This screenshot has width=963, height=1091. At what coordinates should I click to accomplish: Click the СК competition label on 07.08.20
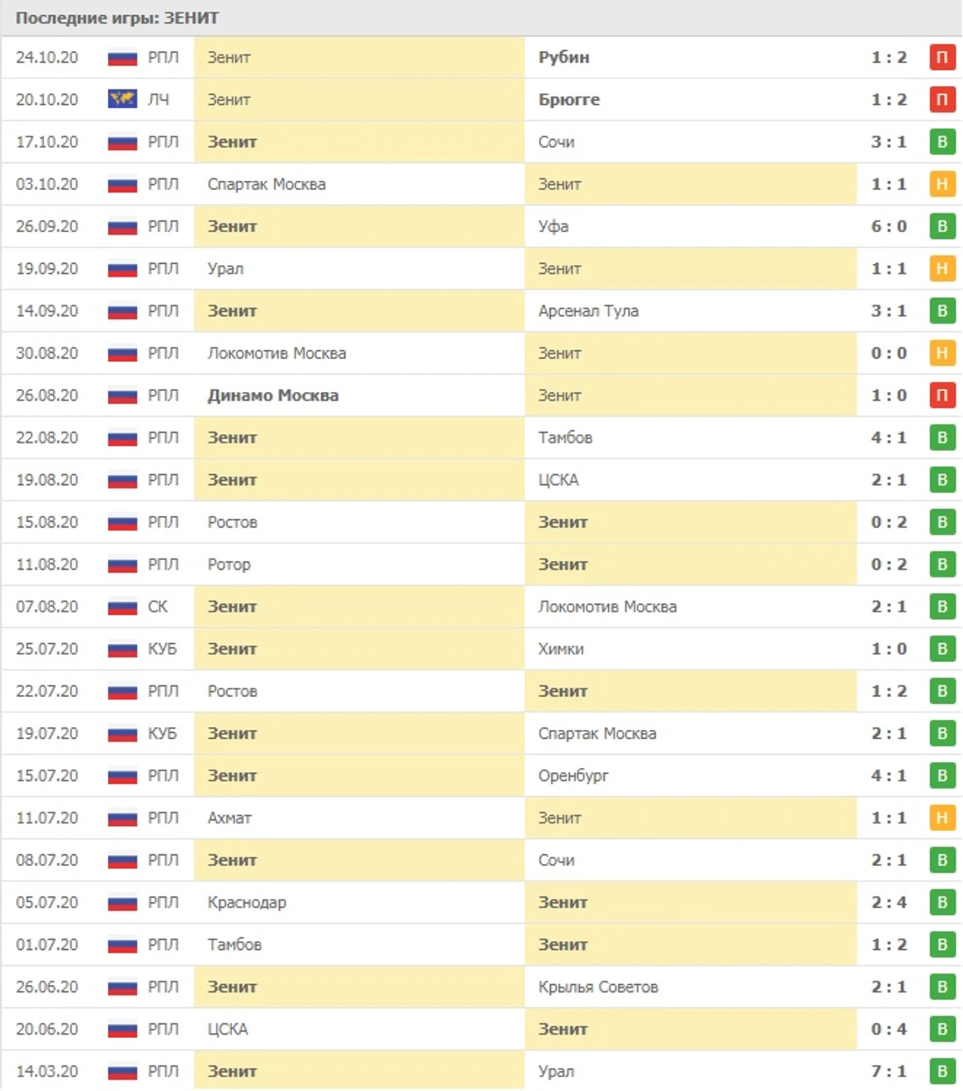pyautogui.click(x=158, y=606)
